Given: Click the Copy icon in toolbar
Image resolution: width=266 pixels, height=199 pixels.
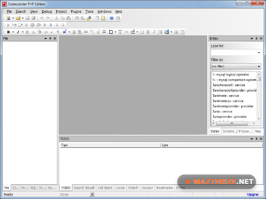Looking at the screenshot, I should [62, 18].
